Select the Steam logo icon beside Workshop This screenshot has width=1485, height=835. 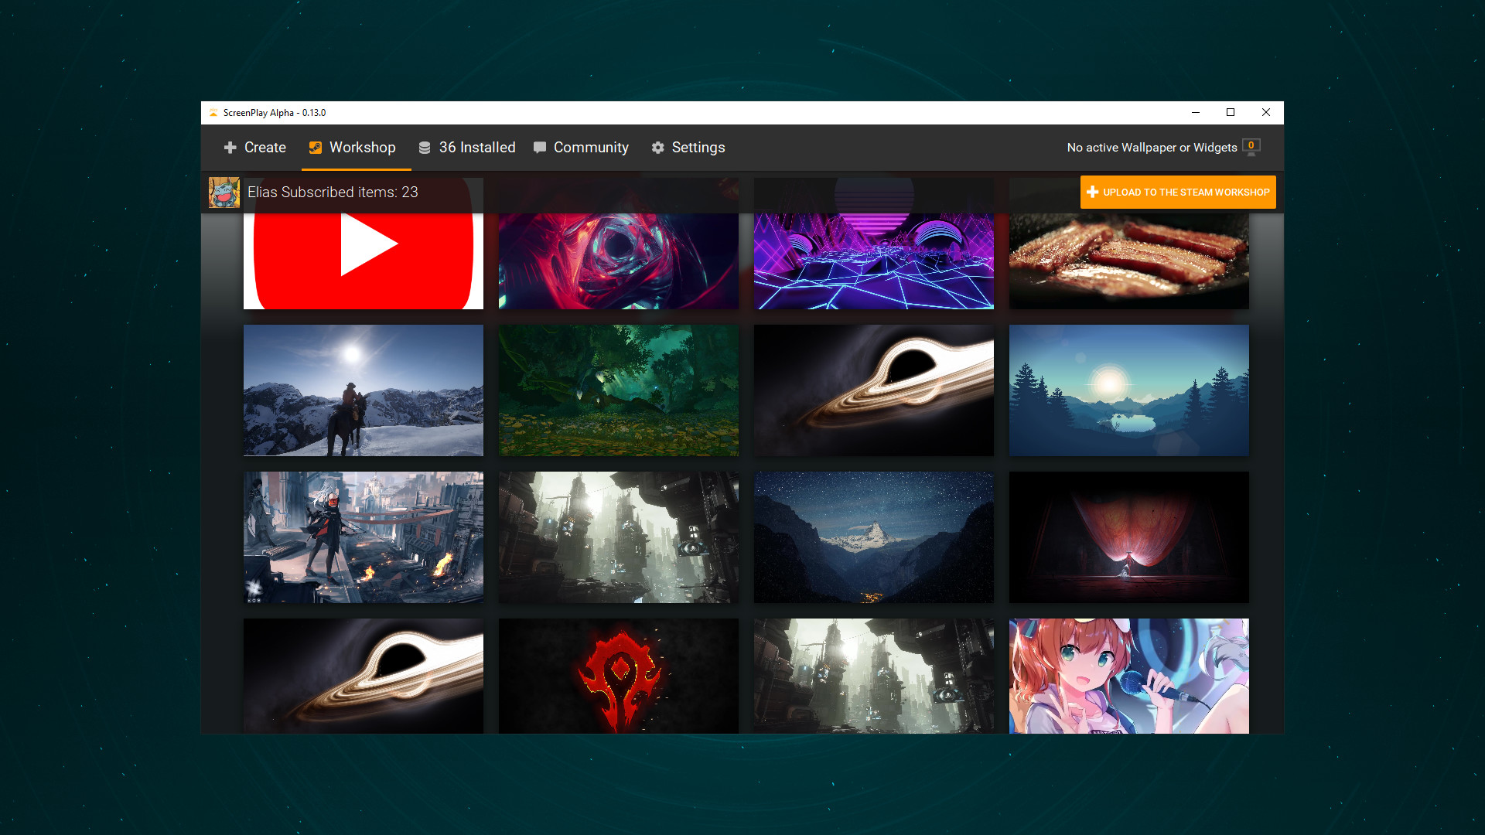coord(315,147)
